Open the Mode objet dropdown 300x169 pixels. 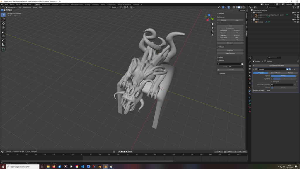(x=12, y=7)
